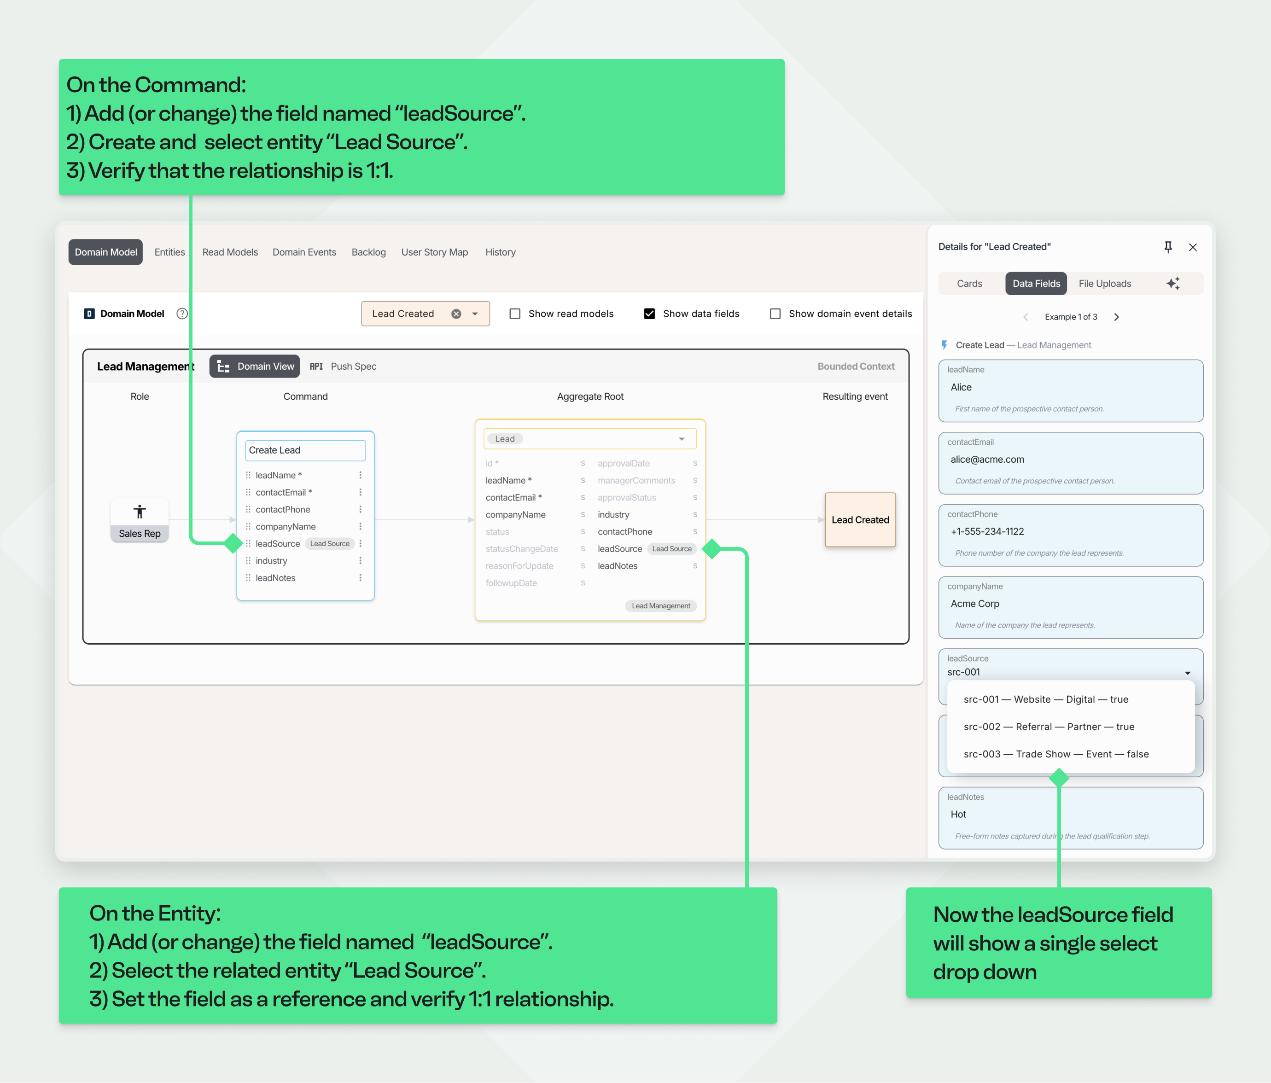1271x1083 pixels.
Task: Click the leadNotes row in aggregate root
Action: pyautogui.click(x=647, y=566)
